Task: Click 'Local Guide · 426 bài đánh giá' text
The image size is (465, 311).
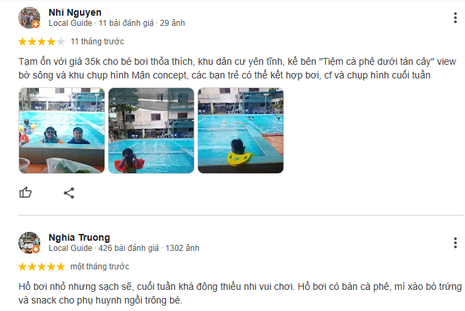Action: click(x=104, y=248)
